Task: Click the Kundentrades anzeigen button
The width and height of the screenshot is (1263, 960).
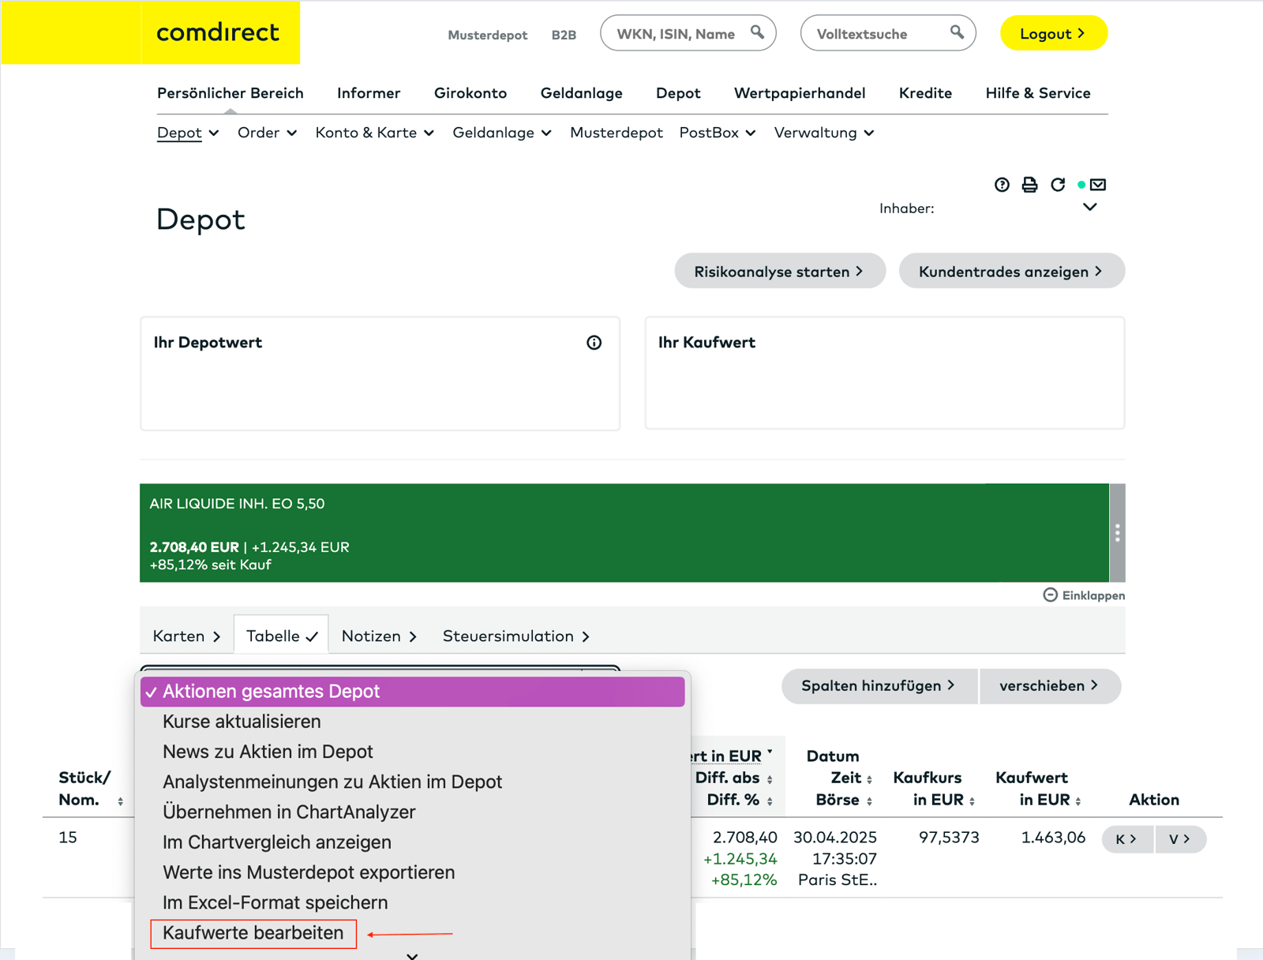Action: [1011, 271]
